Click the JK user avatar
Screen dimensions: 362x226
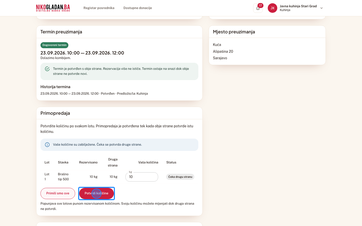tap(273, 8)
